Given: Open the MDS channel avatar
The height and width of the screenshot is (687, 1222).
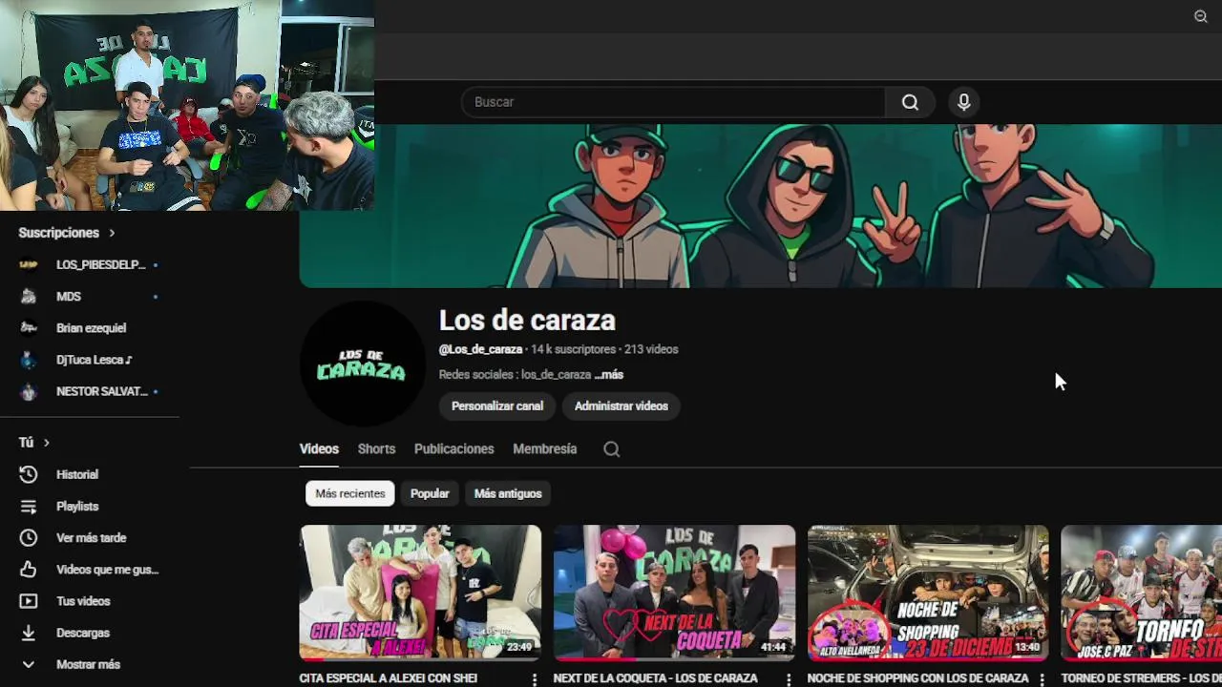Looking at the screenshot, I should click(x=29, y=296).
